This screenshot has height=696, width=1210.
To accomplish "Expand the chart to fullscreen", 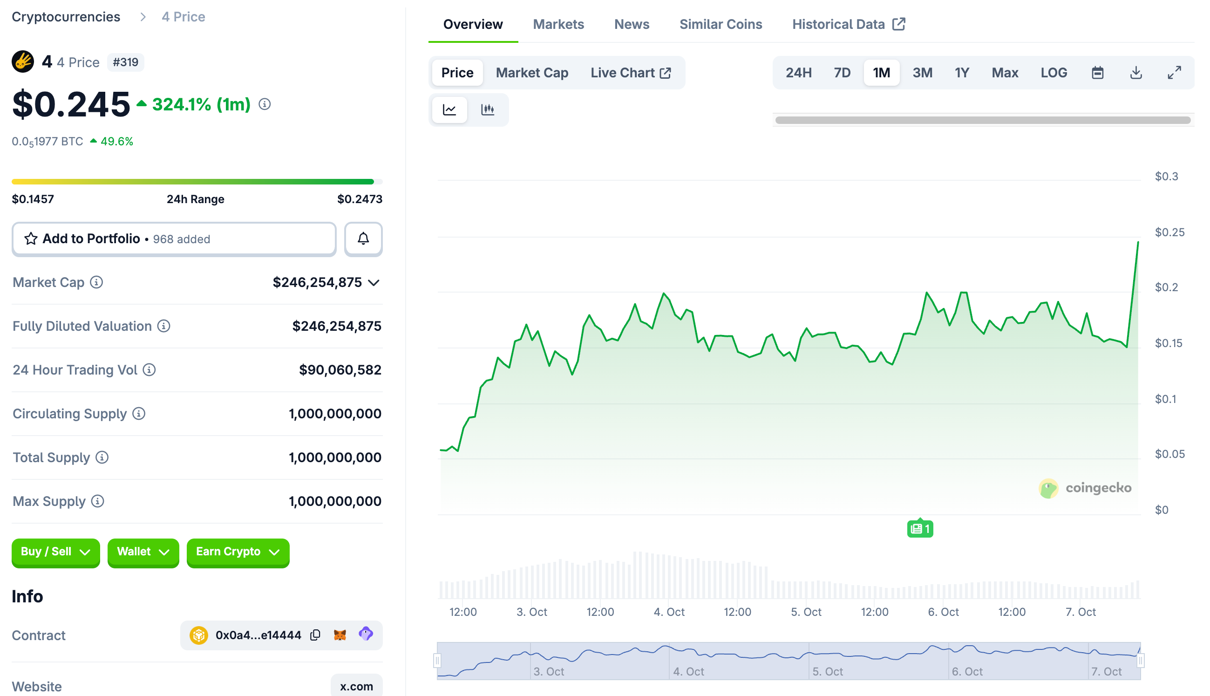I will point(1174,73).
